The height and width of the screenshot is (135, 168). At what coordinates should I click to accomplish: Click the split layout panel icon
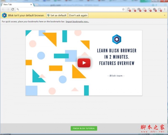(x=160, y=10)
